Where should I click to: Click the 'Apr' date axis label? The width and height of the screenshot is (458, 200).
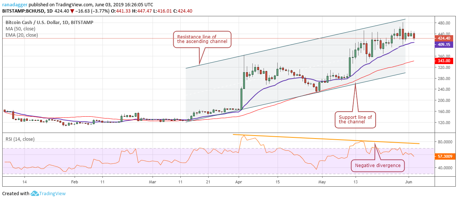(x=239, y=182)
